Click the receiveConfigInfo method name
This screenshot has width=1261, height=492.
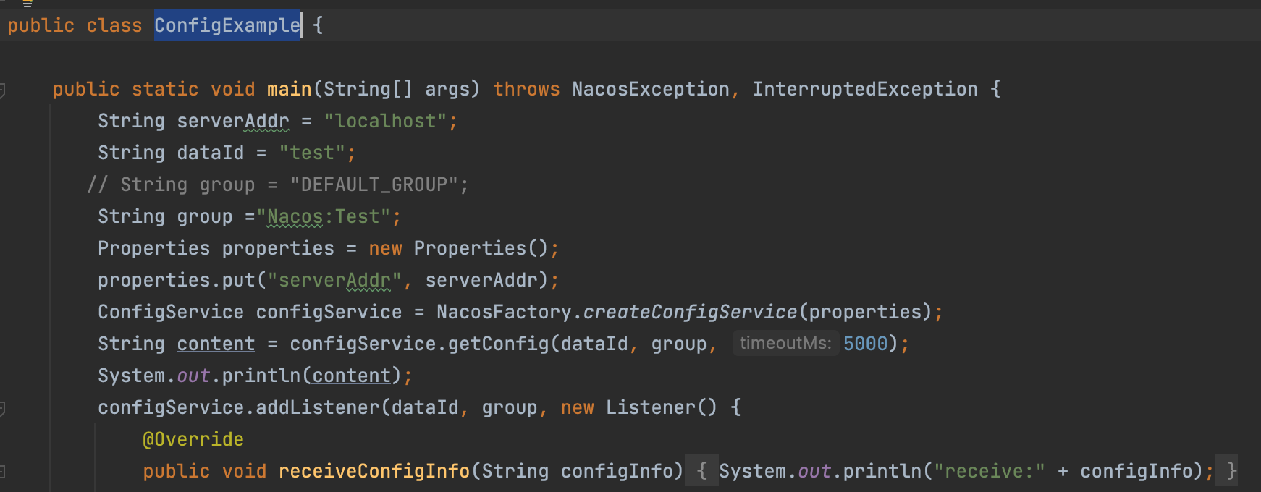coord(374,471)
